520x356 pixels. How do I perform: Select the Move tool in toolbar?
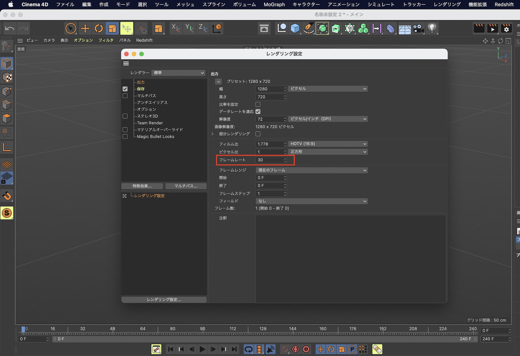(85, 28)
